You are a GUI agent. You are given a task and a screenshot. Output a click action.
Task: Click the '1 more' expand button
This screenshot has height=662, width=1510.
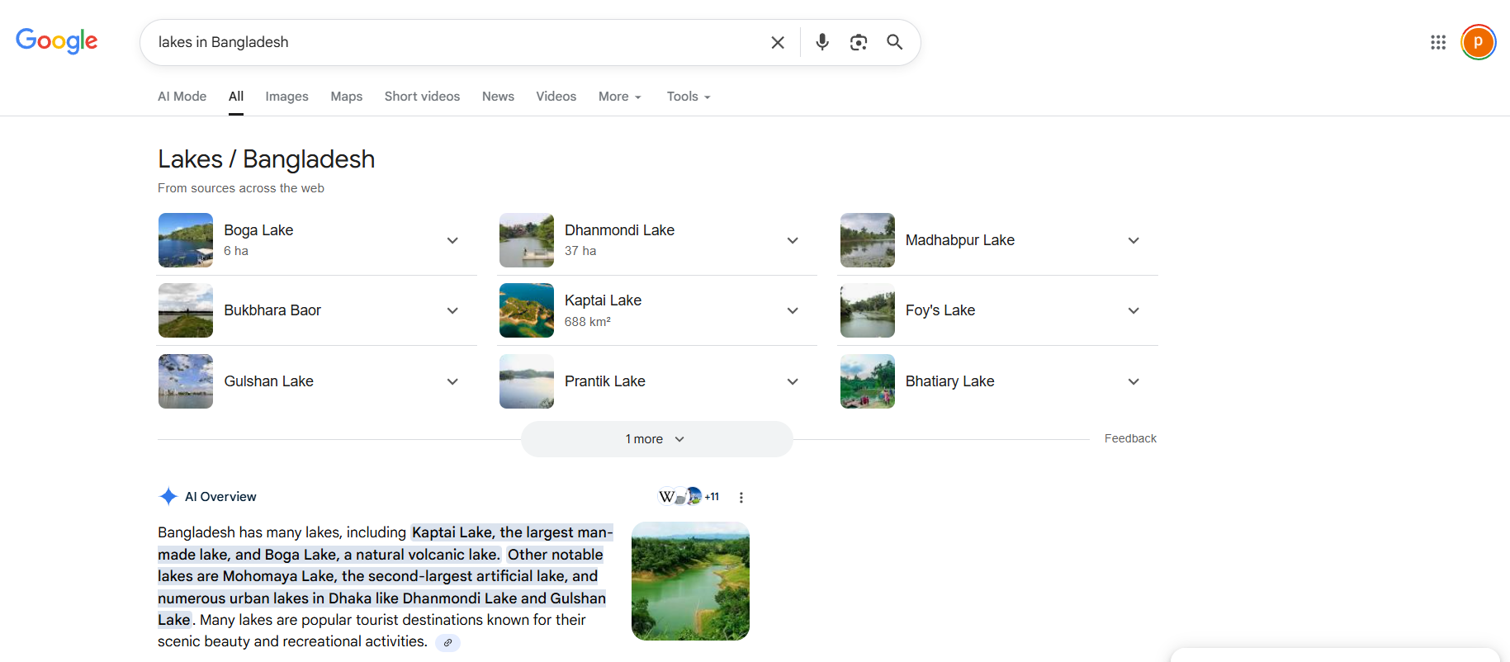657,439
